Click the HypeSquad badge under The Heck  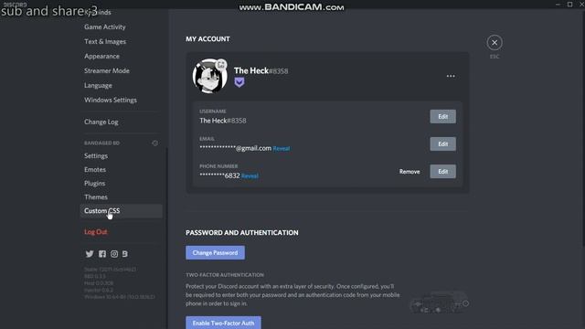239,82
